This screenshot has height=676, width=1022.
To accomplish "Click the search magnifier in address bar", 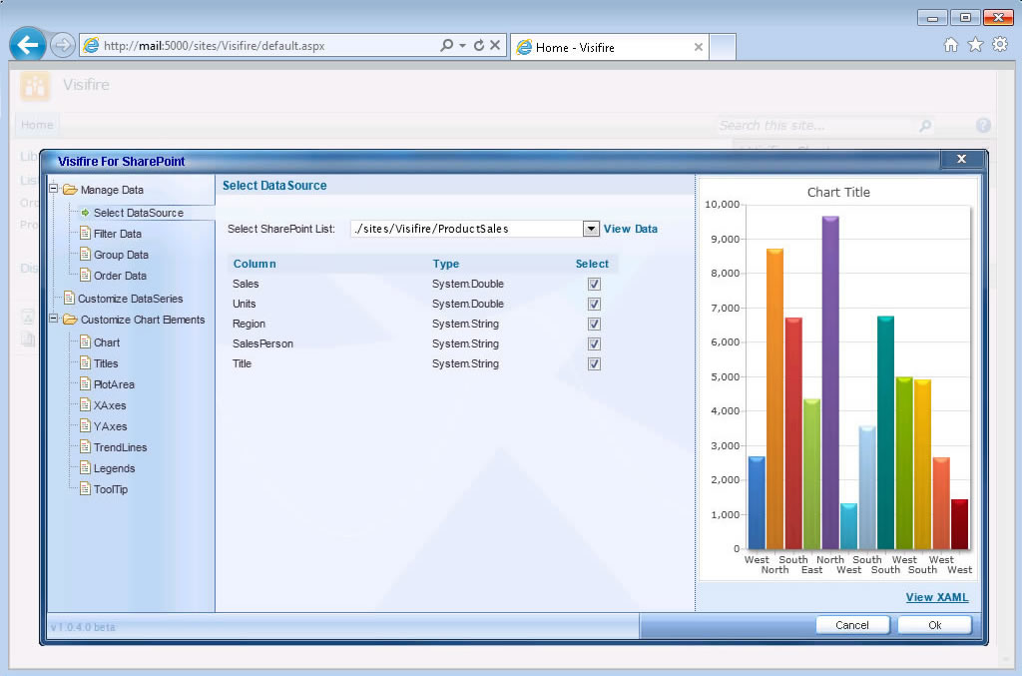I will tap(446, 45).
